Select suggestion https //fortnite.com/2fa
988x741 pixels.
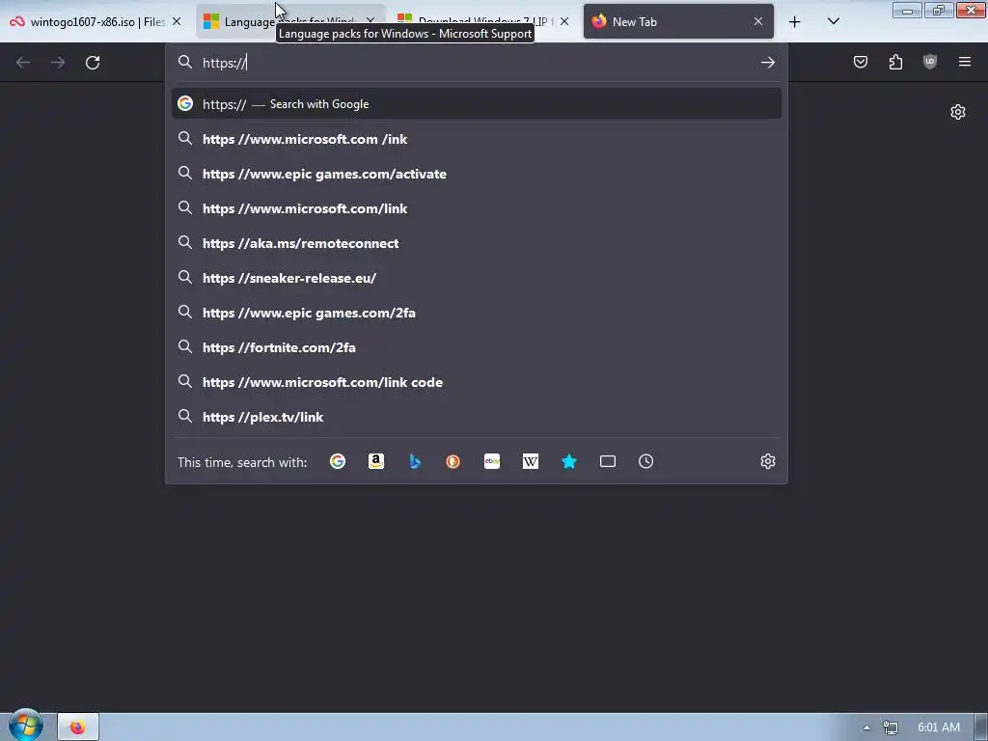click(x=477, y=347)
